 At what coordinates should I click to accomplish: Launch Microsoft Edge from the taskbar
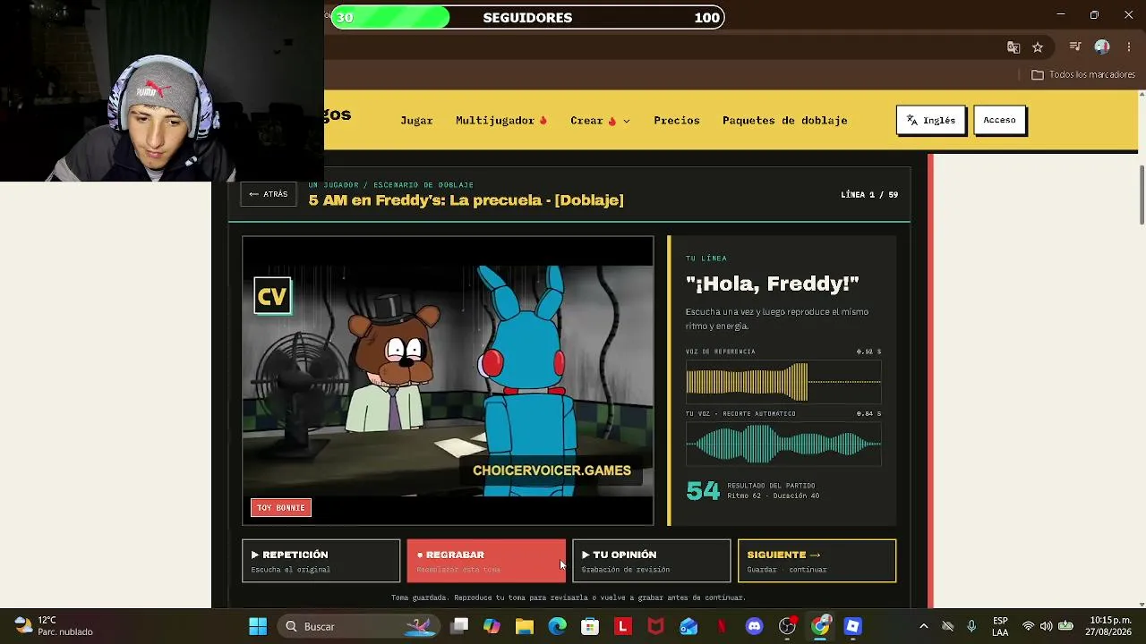[557, 626]
